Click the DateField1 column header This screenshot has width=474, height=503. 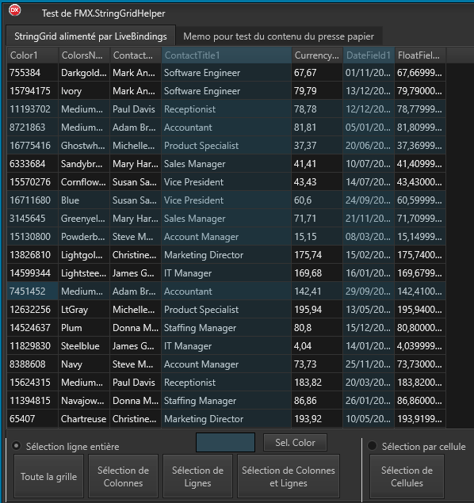369,55
